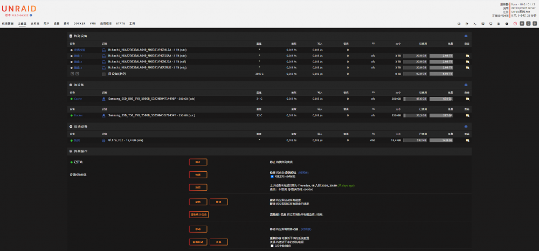Click the 降速 spin down button
The image size is (539, 251).
point(219,202)
